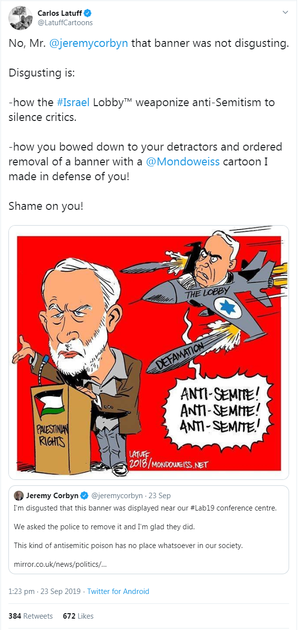Open the #Israel hashtag
Viewport: 298px width, 630px height.
tap(73, 103)
